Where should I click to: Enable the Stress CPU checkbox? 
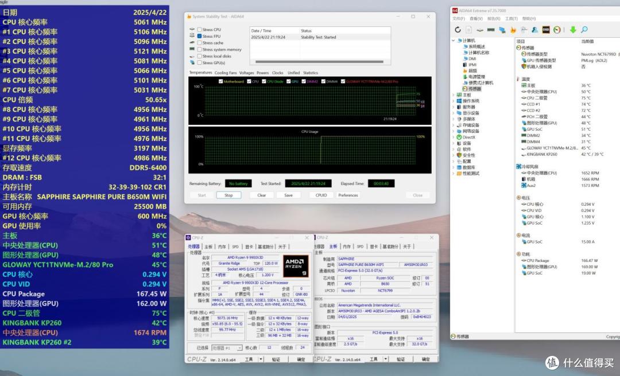pyautogui.click(x=199, y=30)
